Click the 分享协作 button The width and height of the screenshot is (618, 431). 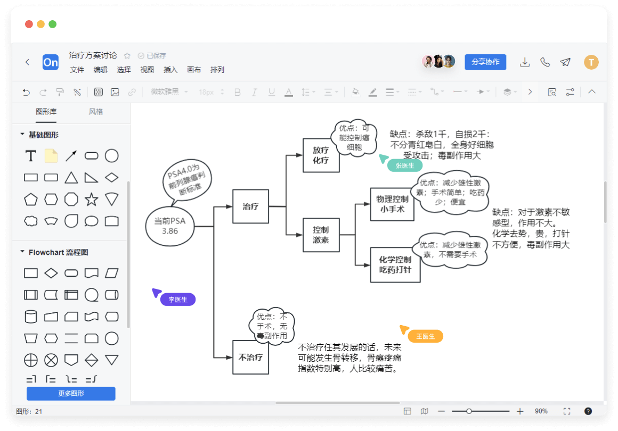(x=485, y=62)
